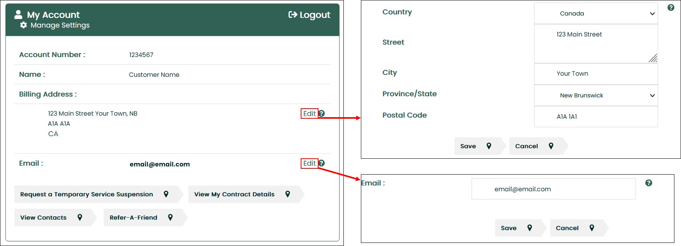681x246 pixels.
Task: Open the Country dropdown showing Canada
Action: pyautogui.click(x=596, y=14)
